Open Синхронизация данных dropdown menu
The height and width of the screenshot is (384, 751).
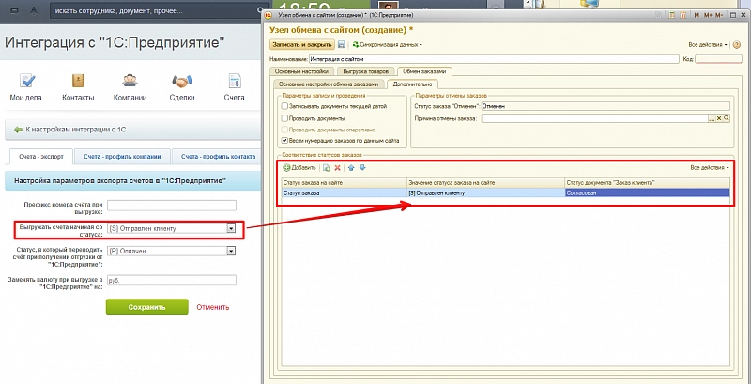387,44
